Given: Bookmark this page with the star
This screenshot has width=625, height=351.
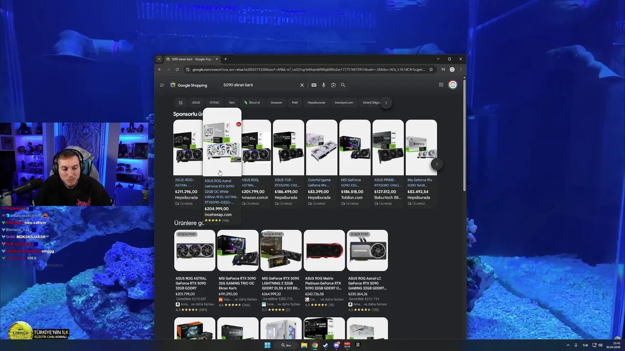Looking at the screenshot, I should pos(431,69).
